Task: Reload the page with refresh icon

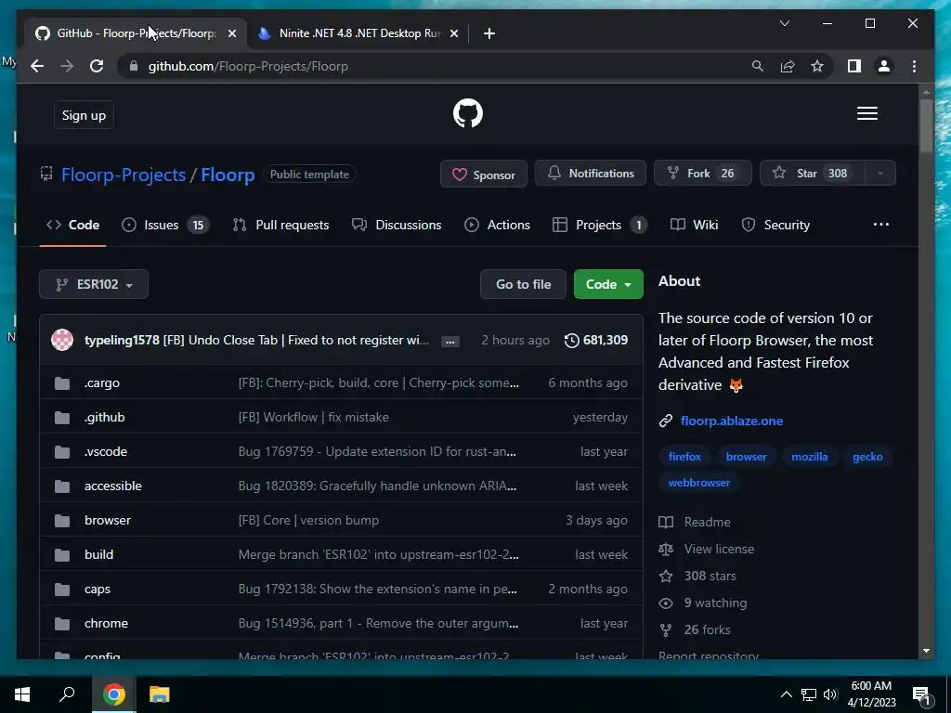Action: [x=97, y=66]
